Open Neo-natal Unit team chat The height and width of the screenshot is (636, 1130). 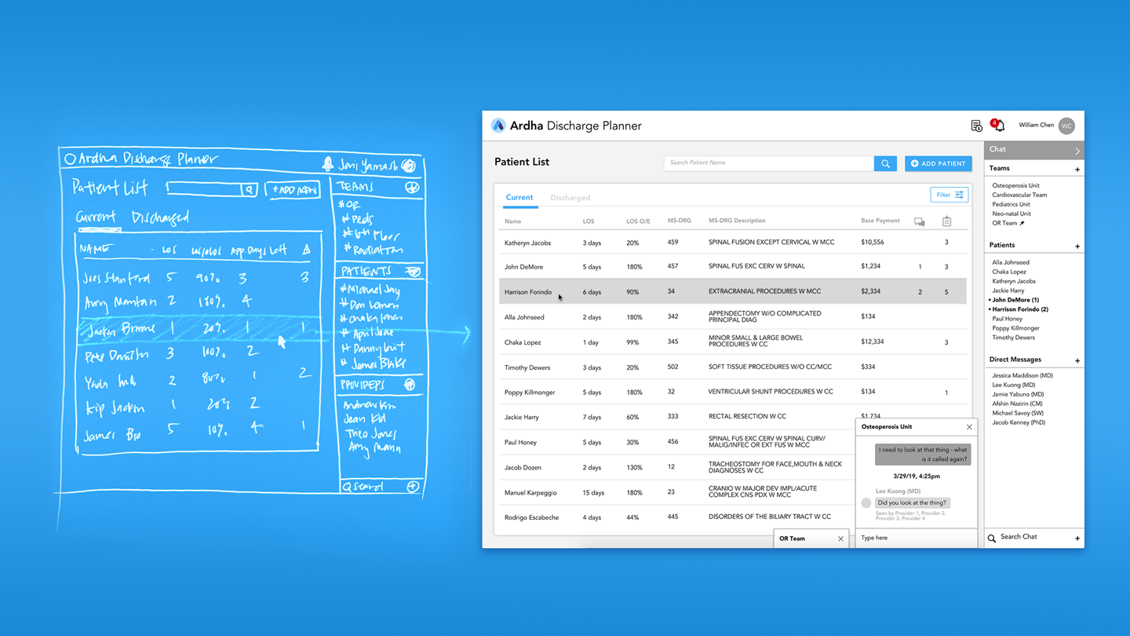click(x=1011, y=214)
